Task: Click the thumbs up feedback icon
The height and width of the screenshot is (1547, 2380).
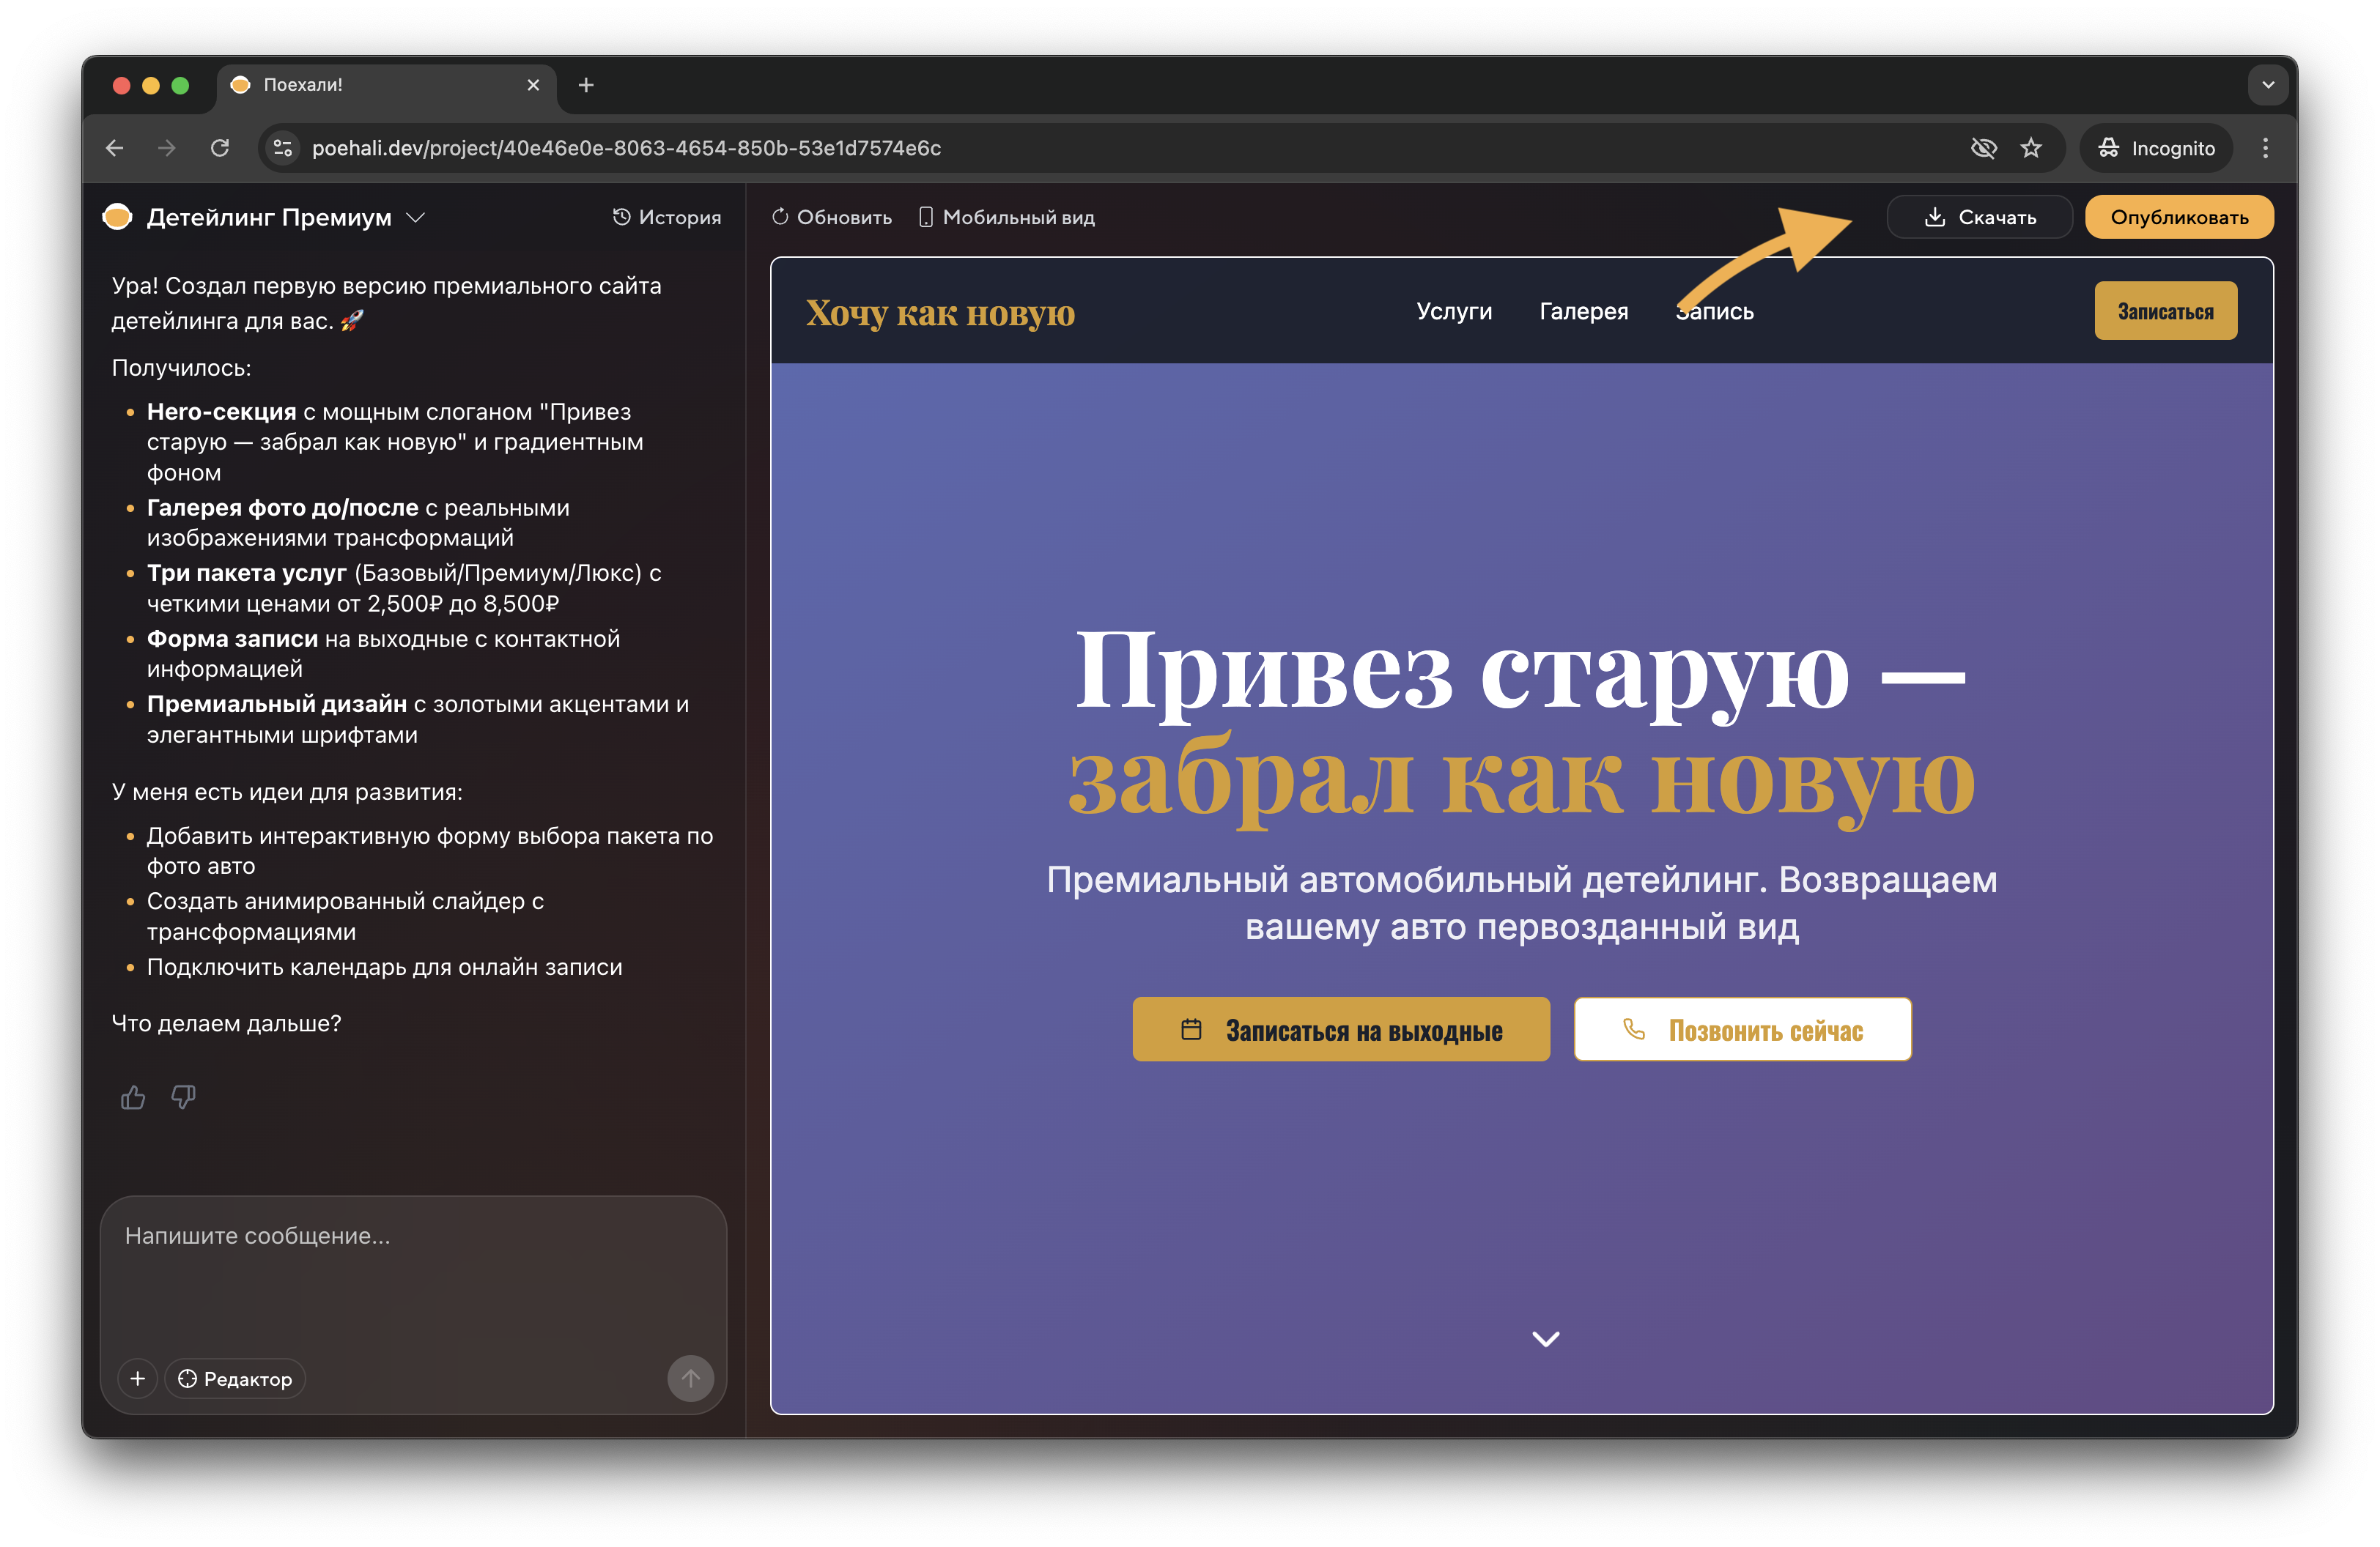Action: [x=133, y=1097]
